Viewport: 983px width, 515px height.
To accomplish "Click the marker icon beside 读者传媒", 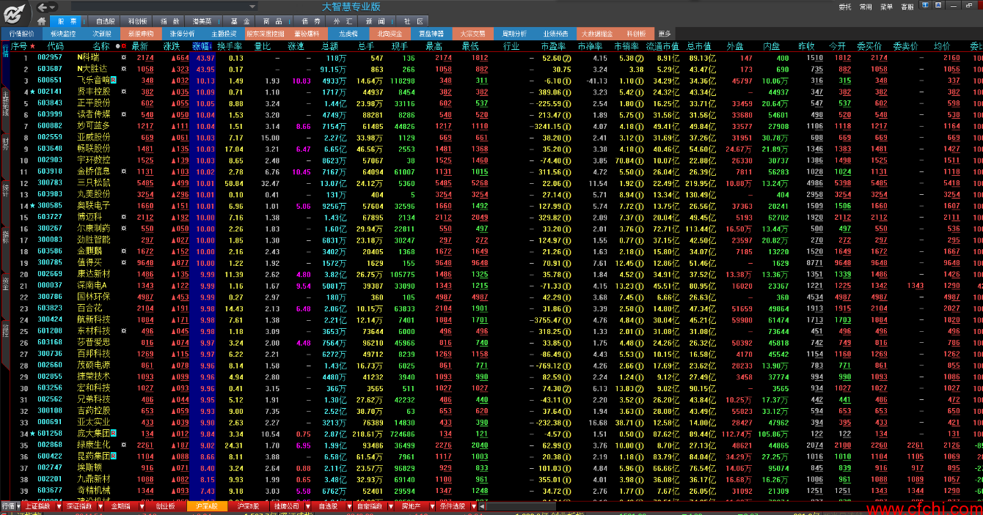I will (x=123, y=114).
